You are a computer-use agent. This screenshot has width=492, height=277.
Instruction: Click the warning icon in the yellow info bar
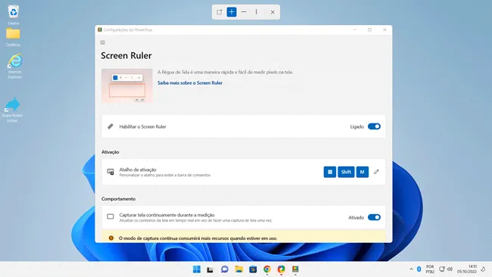(111, 238)
